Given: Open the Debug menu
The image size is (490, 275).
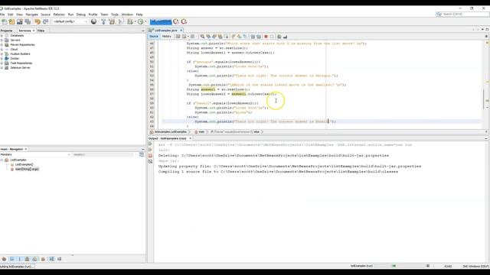Looking at the screenshot, I should tap(81, 15).
